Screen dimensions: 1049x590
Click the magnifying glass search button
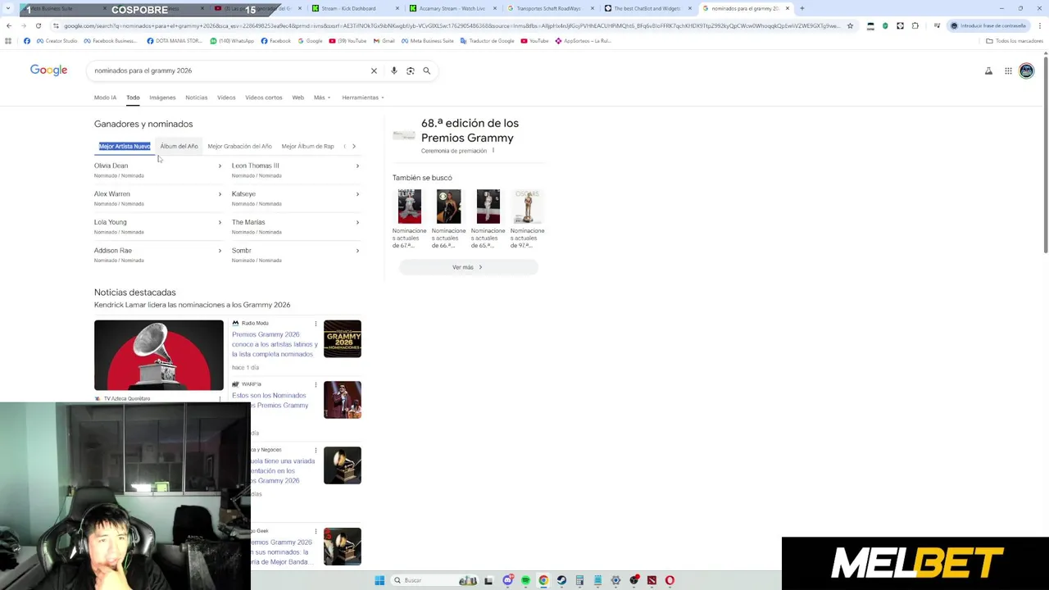point(427,70)
